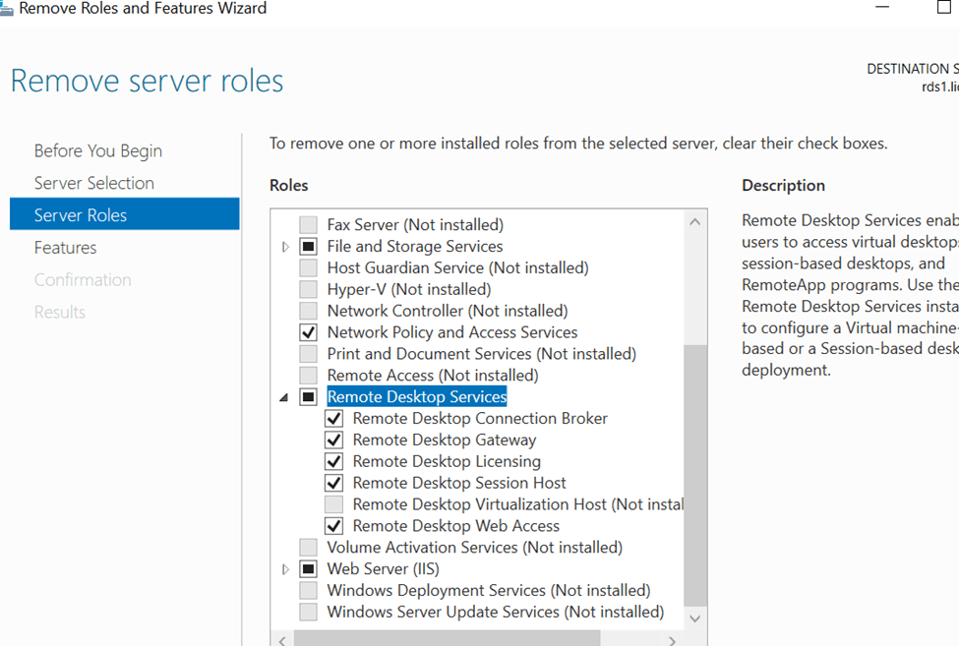Minimize the wizard window
The image size is (959, 646).
[882, 7]
